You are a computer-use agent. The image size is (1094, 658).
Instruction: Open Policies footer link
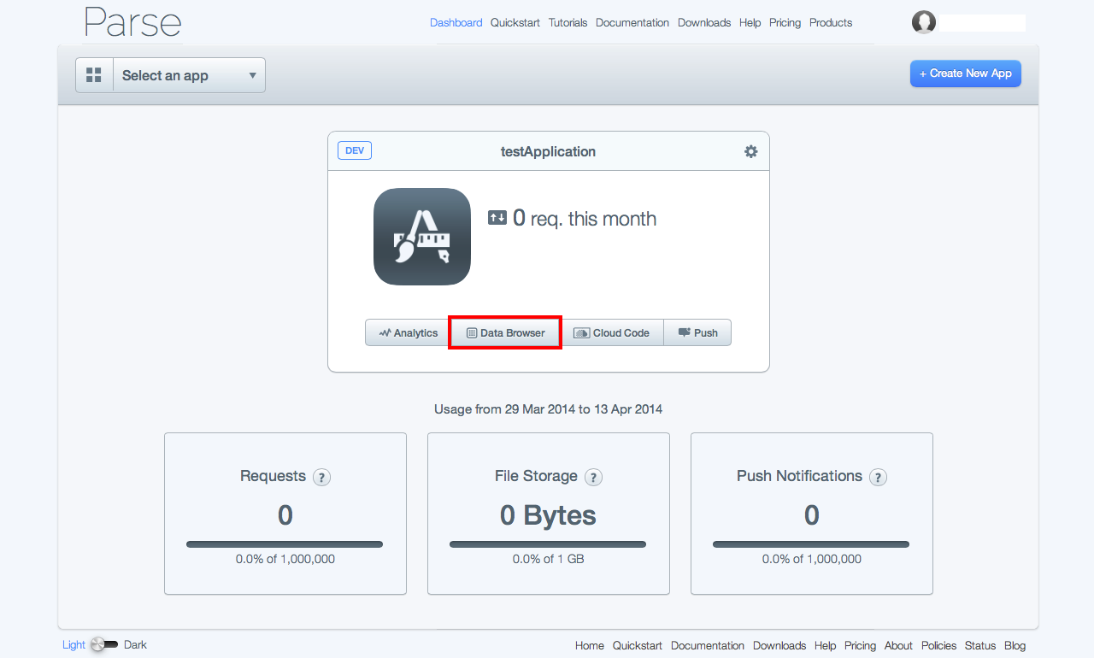tap(938, 646)
